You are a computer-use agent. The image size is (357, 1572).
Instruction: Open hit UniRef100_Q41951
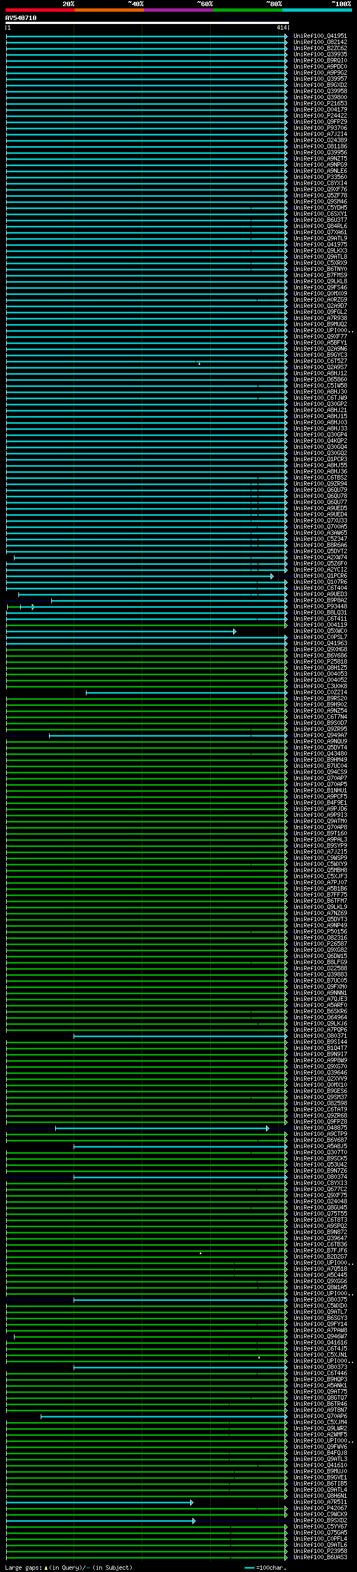[320, 36]
